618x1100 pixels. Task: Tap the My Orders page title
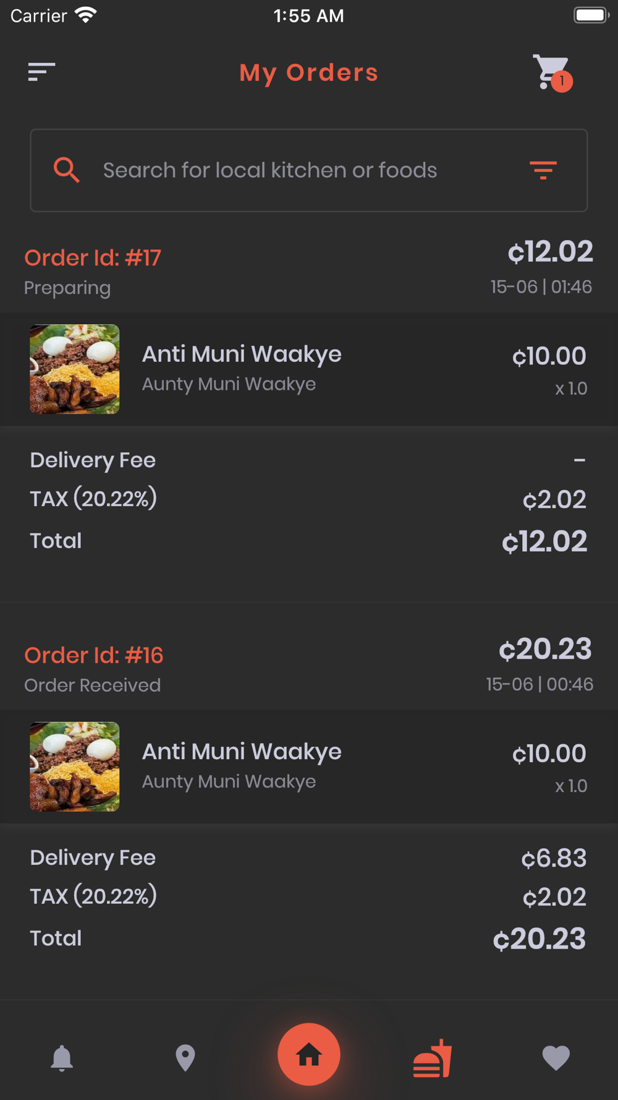308,73
